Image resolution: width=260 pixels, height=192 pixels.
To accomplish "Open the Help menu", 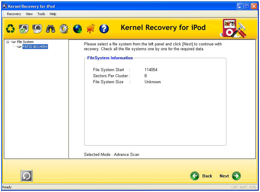I will (x=53, y=14).
